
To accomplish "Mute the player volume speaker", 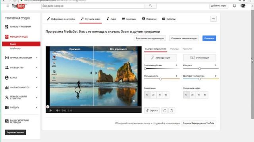I will [58, 110].
